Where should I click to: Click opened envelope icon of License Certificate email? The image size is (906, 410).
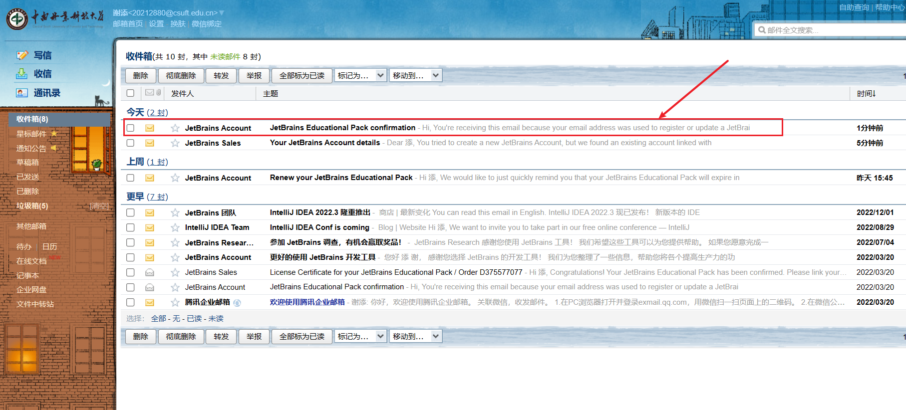[150, 273]
